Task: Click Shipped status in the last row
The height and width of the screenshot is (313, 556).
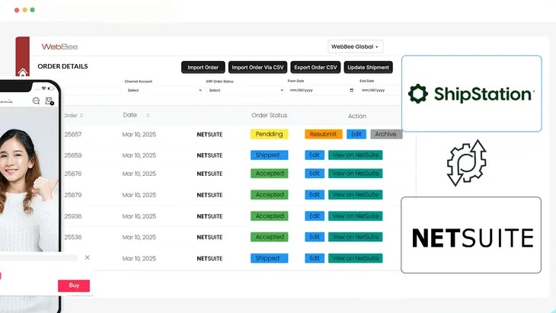Action: click(269, 258)
